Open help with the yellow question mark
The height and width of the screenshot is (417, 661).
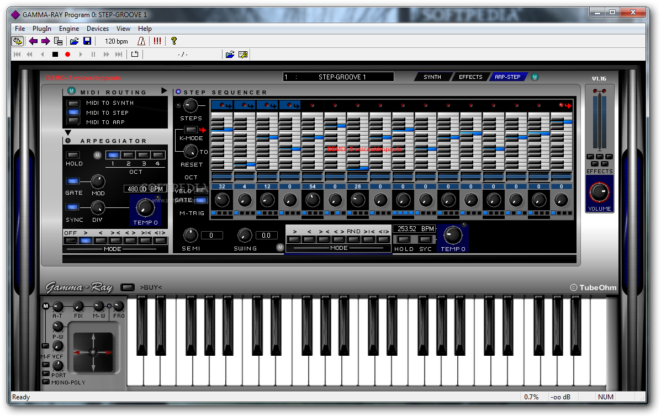click(174, 41)
